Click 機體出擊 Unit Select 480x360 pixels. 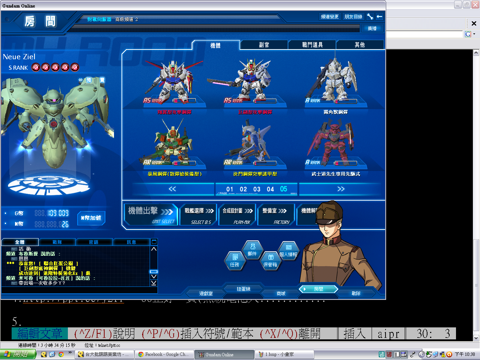tap(151, 215)
